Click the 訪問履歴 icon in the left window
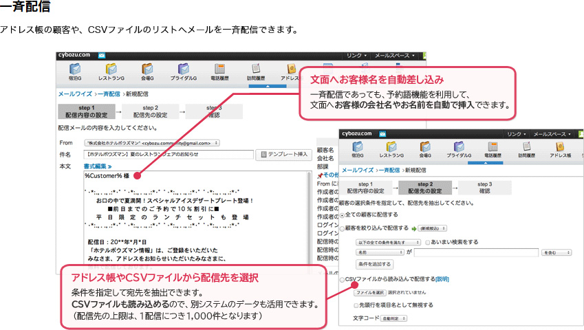Viewport: 584px width, 330px height. pyautogui.click(x=256, y=71)
